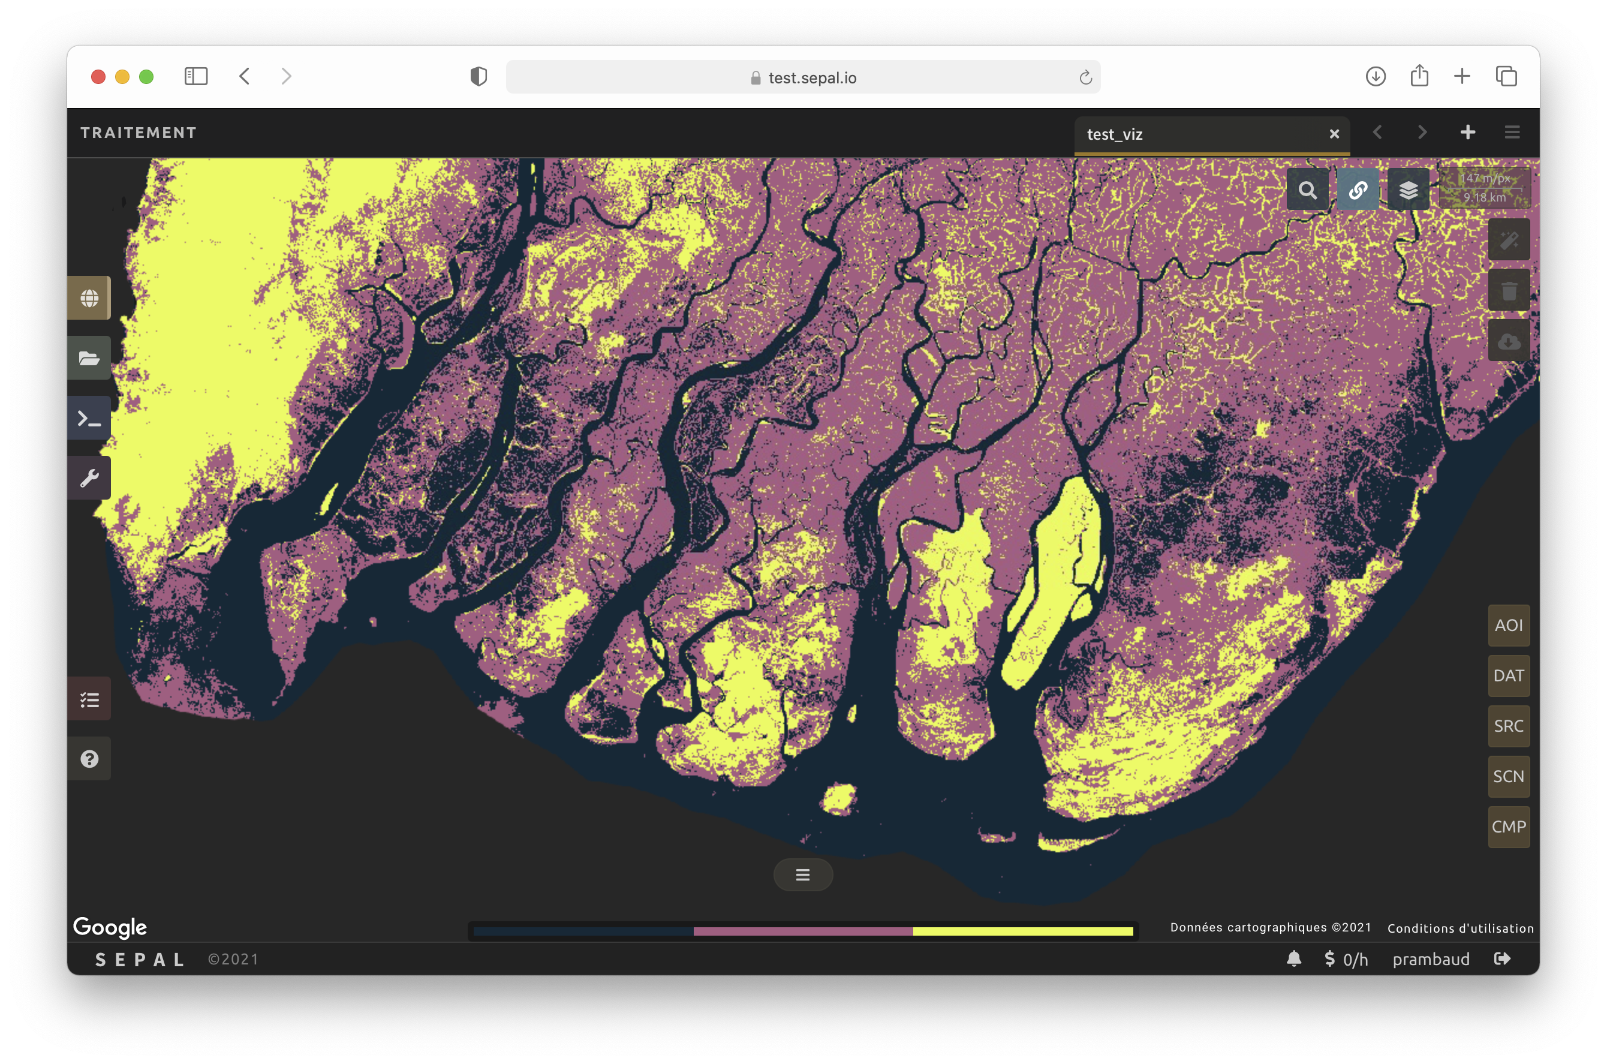Click the cloud download retrieve button
1607x1064 pixels.
coord(1509,341)
